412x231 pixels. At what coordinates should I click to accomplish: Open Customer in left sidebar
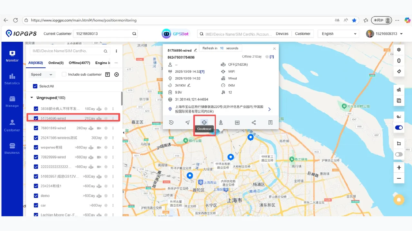(12, 125)
